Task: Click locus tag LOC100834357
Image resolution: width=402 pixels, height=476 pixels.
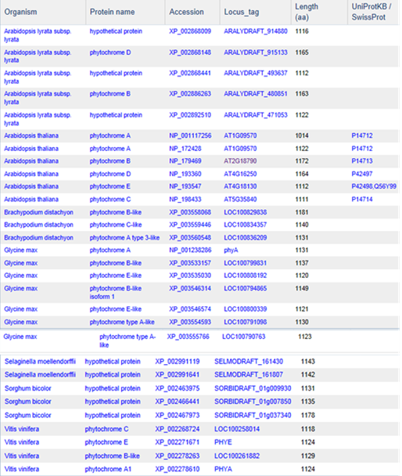Action: [x=246, y=225]
